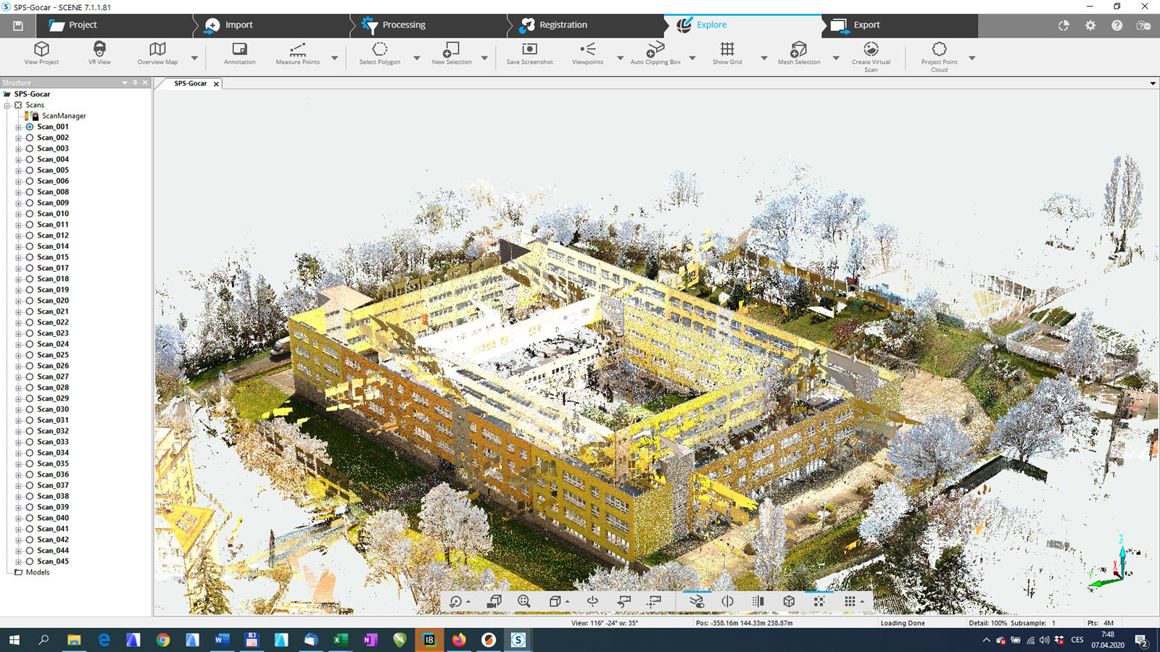Toggle the Scan_010 loaded state circle
1160x652 pixels.
click(30, 214)
